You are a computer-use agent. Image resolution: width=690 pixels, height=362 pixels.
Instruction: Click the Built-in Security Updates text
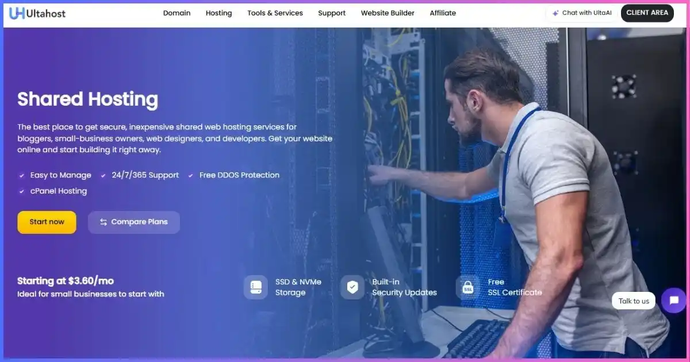404,287
